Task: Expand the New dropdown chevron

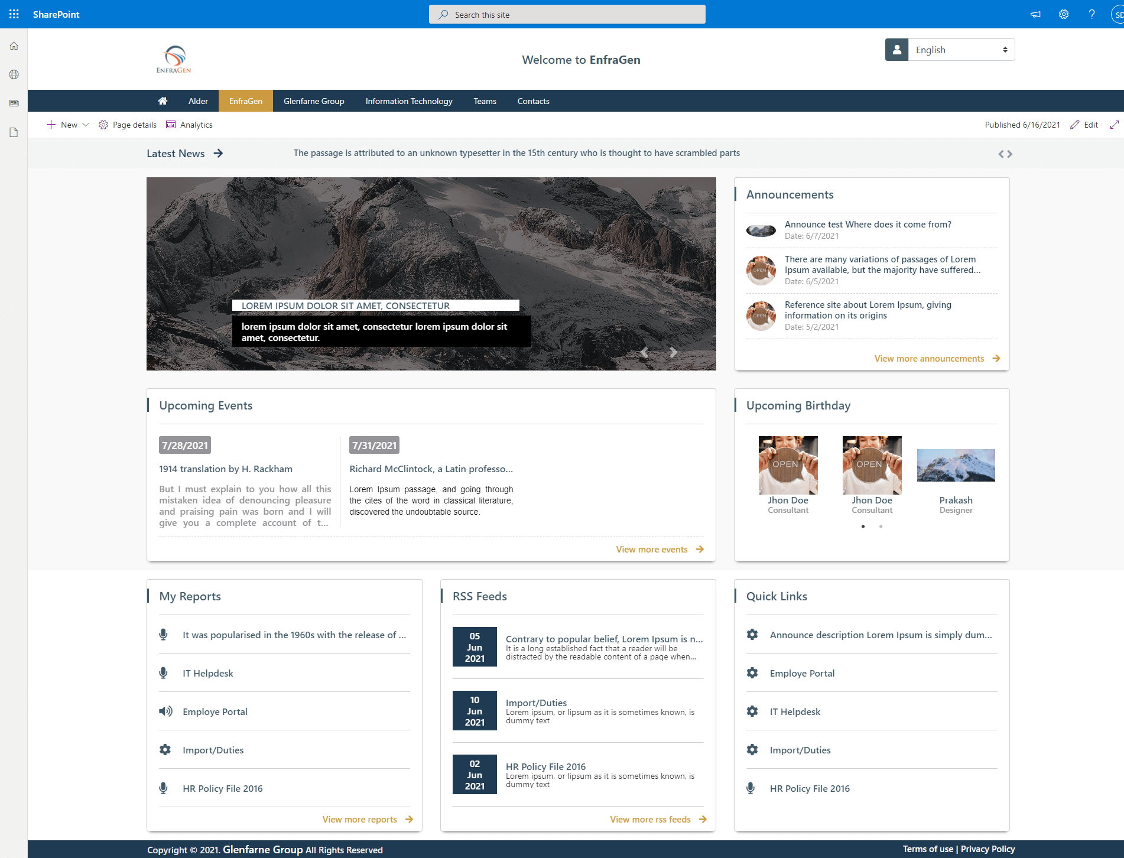Action: (86, 125)
